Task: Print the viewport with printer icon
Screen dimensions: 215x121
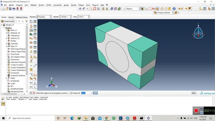Action: 14,9
